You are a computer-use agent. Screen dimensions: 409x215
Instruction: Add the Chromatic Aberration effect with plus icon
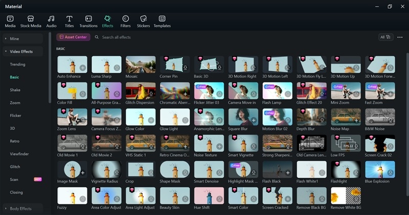(185, 94)
